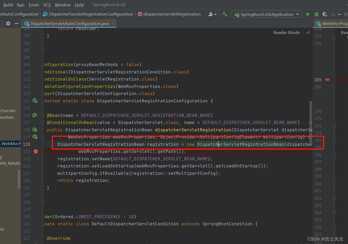Open the SpringBootLs02Application run configuration dropdown
The height and width of the screenshot is (244, 348).
pyautogui.click(x=267, y=14)
